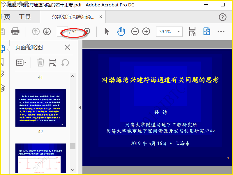
Task: Click the thumbnail panel print pages icon
Action: coord(52,62)
